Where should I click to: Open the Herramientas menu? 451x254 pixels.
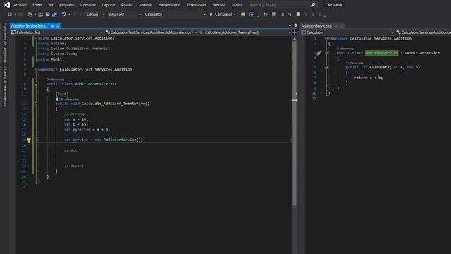click(x=169, y=5)
